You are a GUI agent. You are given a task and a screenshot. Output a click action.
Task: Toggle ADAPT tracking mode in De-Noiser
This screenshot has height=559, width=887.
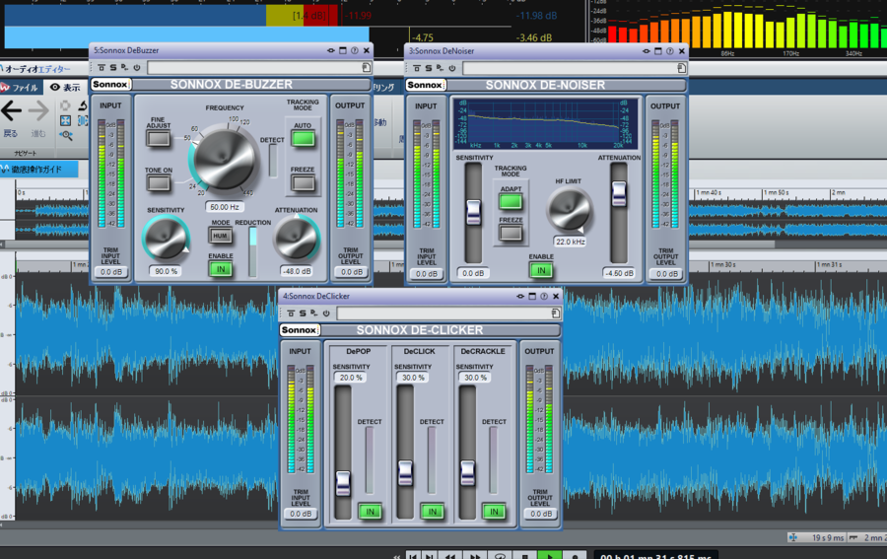click(x=511, y=201)
